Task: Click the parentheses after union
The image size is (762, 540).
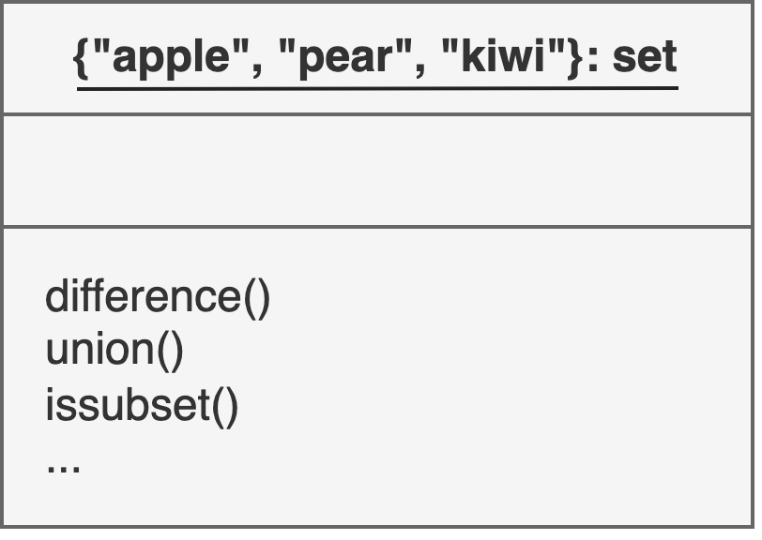Action: point(170,352)
